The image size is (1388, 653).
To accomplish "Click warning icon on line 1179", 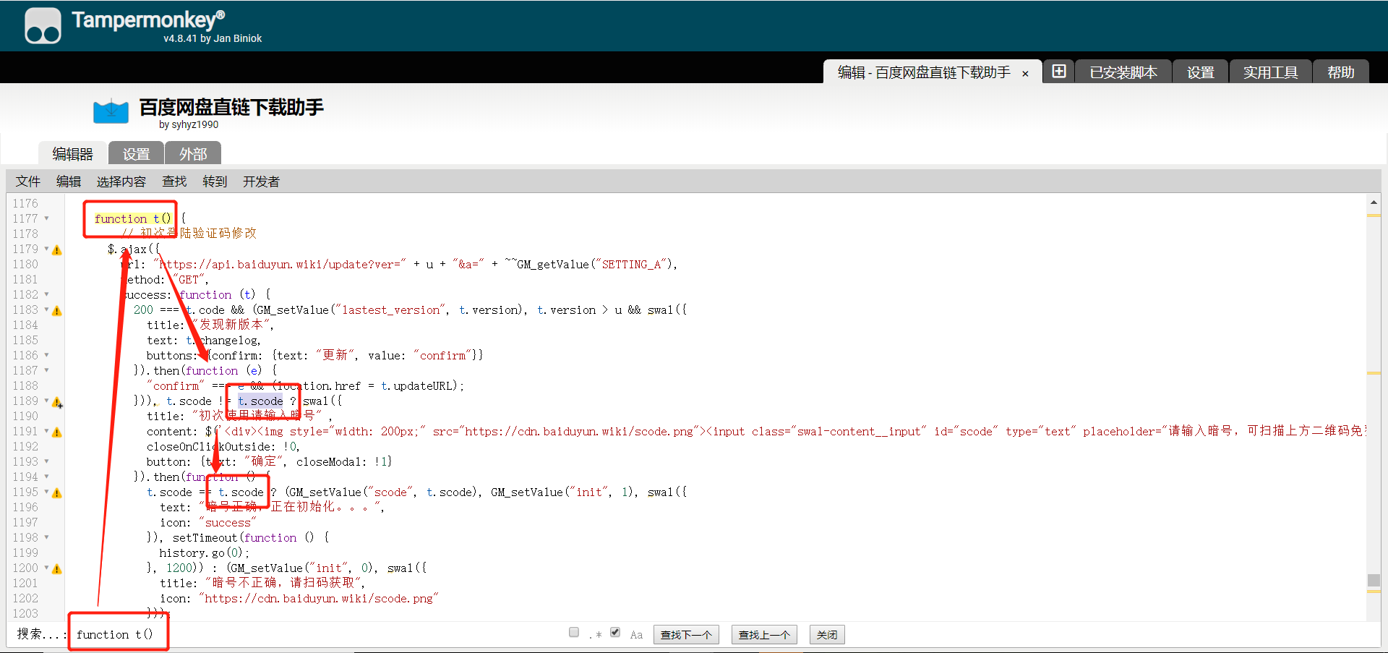I will 57,250.
